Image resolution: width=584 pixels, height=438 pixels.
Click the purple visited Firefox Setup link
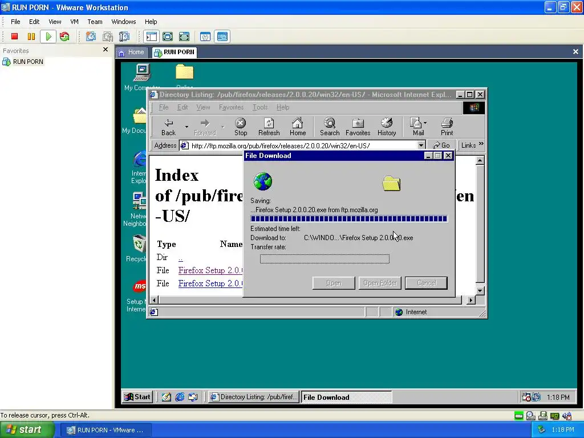click(x=210, y=270)
